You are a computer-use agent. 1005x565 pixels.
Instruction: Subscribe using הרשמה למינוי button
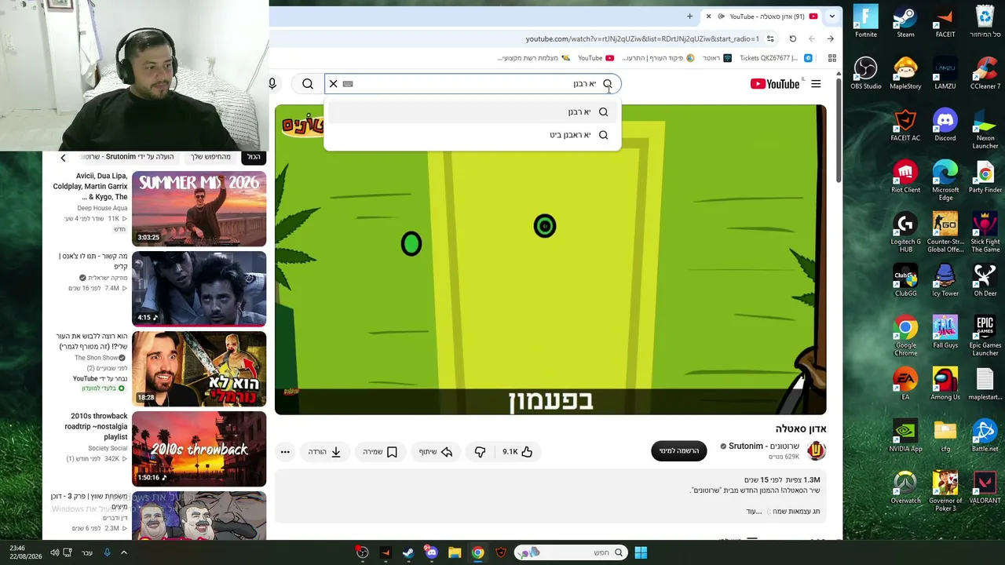point(679,451)
